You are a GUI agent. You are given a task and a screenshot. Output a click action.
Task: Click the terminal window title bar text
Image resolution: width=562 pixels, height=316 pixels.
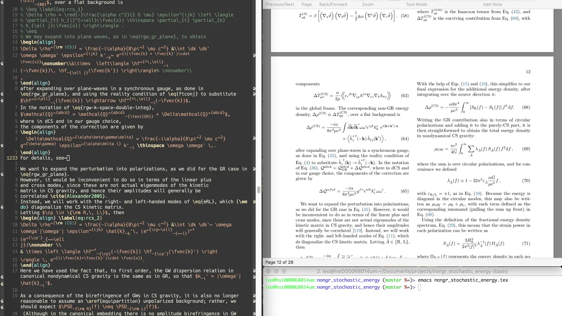412,272
